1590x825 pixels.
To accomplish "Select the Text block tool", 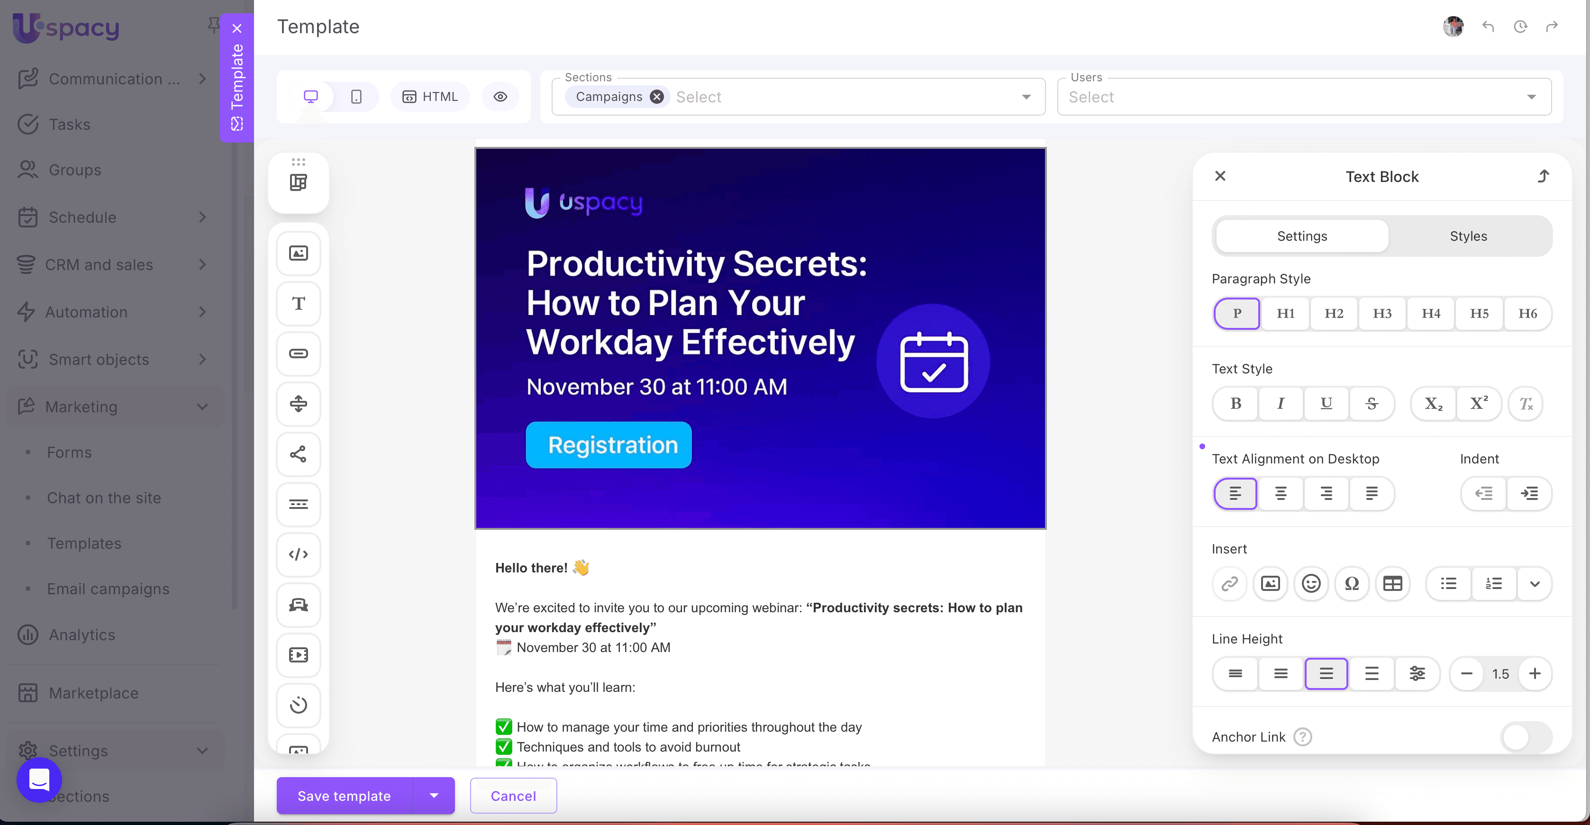I will pyautogui.click(x=298, y=303).
